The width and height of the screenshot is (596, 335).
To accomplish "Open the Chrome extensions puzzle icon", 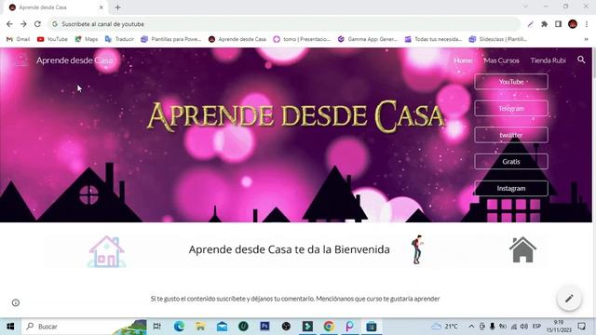I will 544,24.
